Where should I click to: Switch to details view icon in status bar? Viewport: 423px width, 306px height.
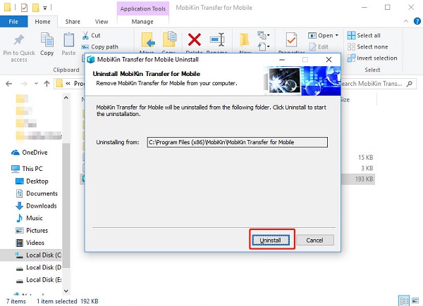tap(404, 300)
